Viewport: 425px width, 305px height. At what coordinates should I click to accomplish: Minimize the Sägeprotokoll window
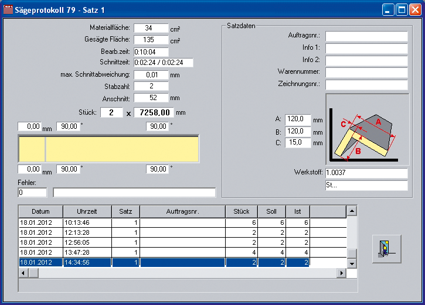pos(388,10)
